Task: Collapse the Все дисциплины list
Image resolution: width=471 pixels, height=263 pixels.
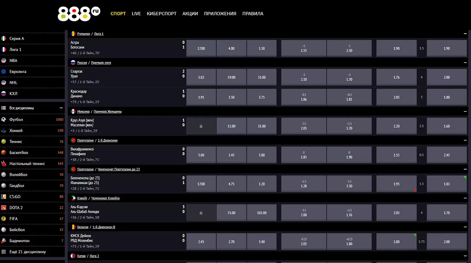Action: (x=61, y=108)
